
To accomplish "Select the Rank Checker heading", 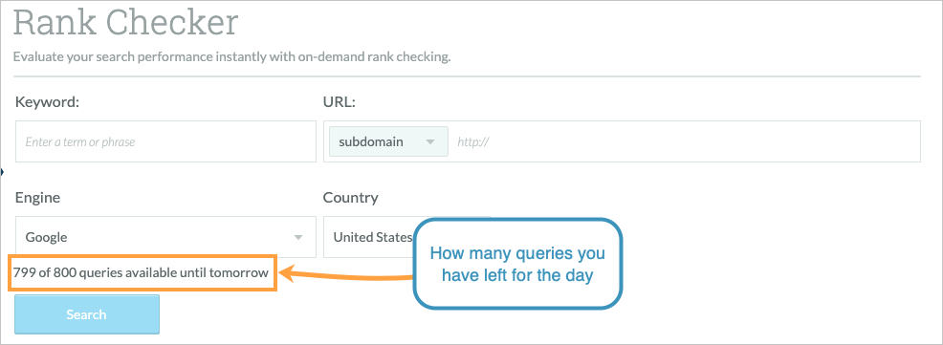I will [125, 22].
